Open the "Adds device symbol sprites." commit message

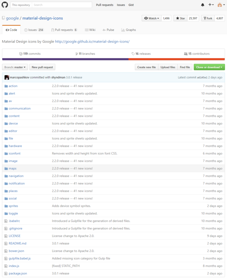[x=71, y=206]
